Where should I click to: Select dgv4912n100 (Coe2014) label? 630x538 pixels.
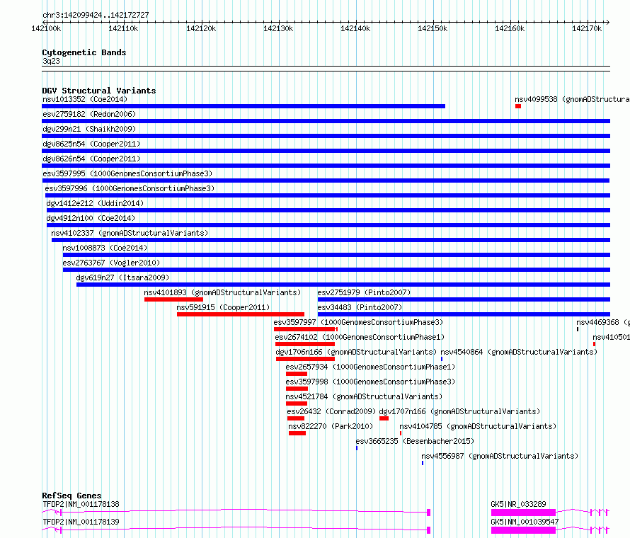pos(91,218)
